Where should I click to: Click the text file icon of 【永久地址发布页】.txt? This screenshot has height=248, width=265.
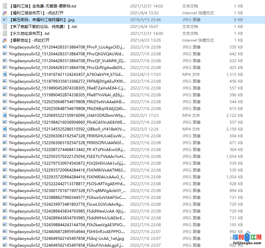point(4,33)
